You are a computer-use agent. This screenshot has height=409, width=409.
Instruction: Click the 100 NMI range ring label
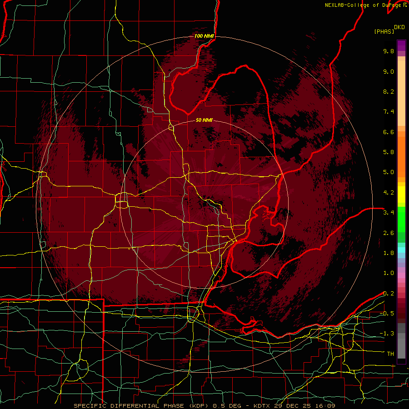coord(204,36)
